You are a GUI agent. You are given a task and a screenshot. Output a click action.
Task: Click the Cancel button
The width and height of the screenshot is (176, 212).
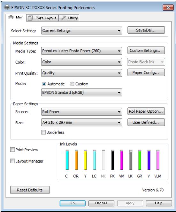(101, 203)
